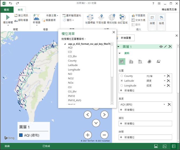180x150 pixels.
Task: Click tour editor icon in status bar
Action: [x=156, y=146]
